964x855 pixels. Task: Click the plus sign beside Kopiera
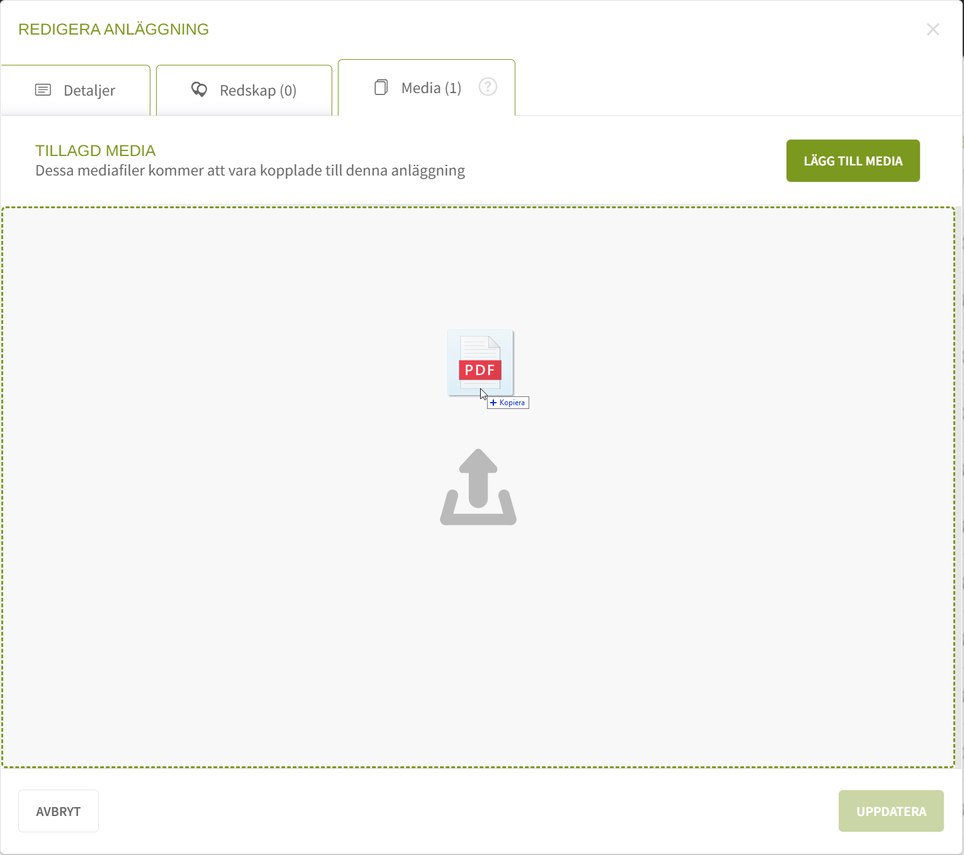click(x=493, y=403)
